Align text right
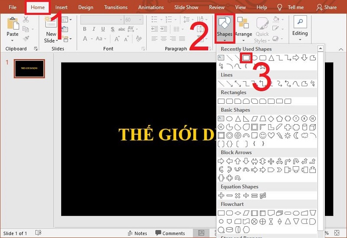This screenshot has width=347, height=238. click(x=173, y=39)
